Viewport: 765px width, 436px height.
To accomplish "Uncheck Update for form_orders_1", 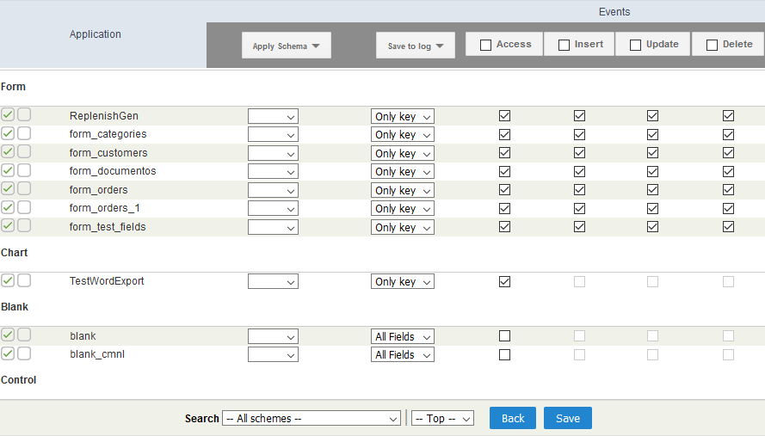I will point(652,208).
